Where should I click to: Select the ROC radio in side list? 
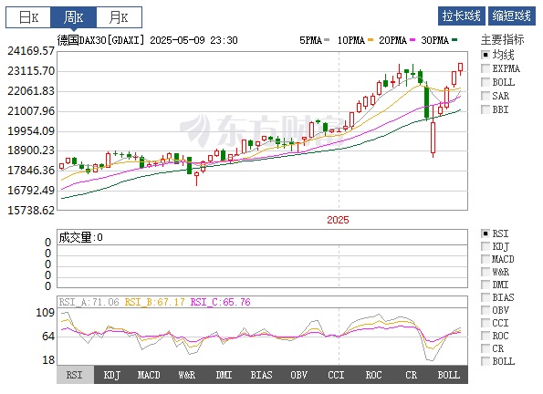coord(486,336)
